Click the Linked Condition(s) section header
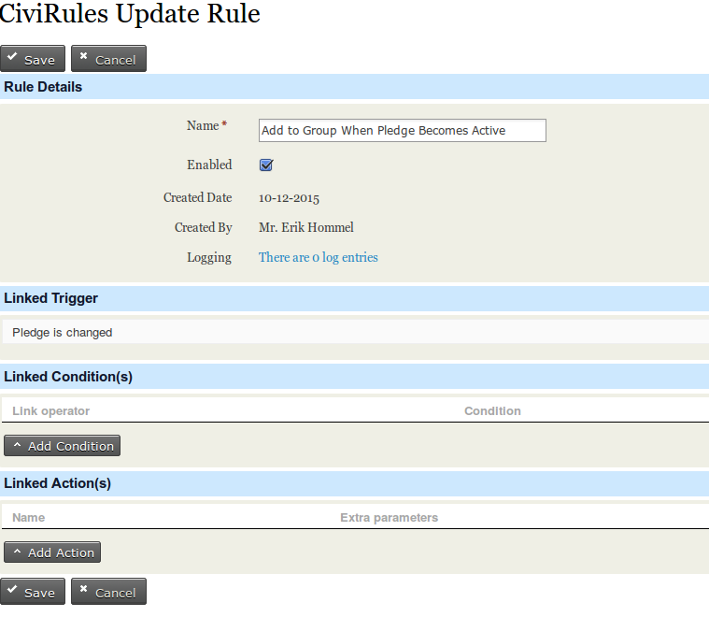This screenshot has height=617, width=709. pos(68,377)
